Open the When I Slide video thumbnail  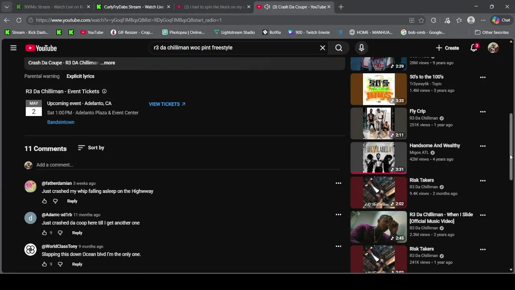[x=379, y=227]
